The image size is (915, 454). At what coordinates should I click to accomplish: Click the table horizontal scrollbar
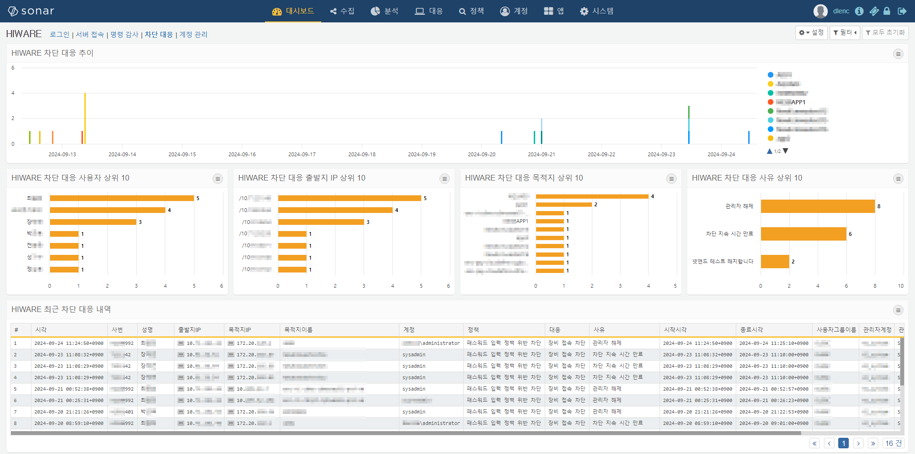406,433
